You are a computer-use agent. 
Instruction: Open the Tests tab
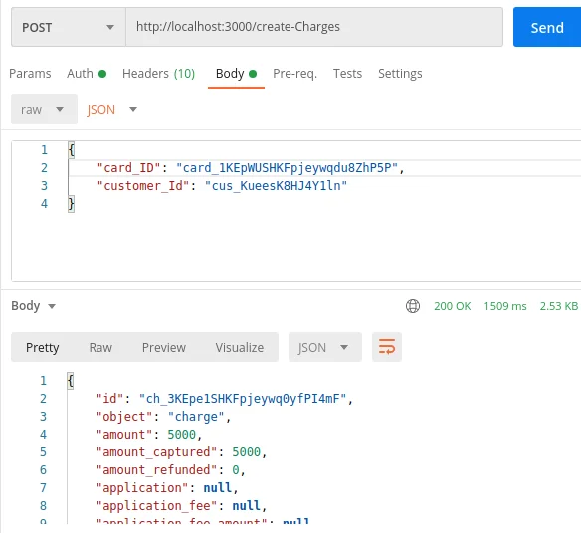point(347,74)
